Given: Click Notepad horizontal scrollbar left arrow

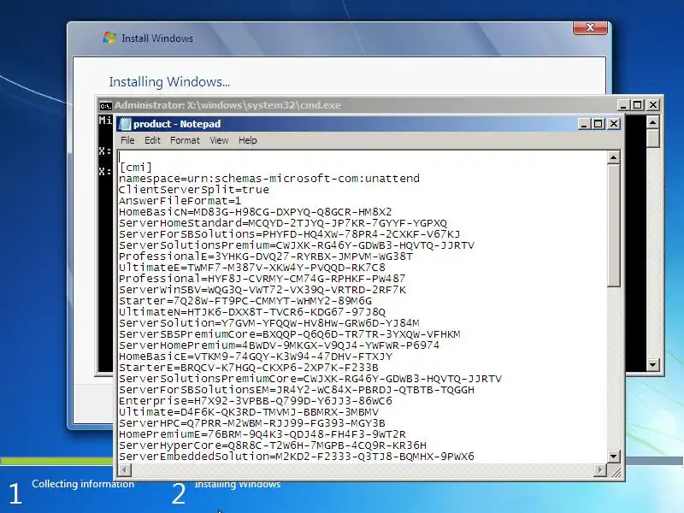Looking at the screenshot, I should coord(124,470).
